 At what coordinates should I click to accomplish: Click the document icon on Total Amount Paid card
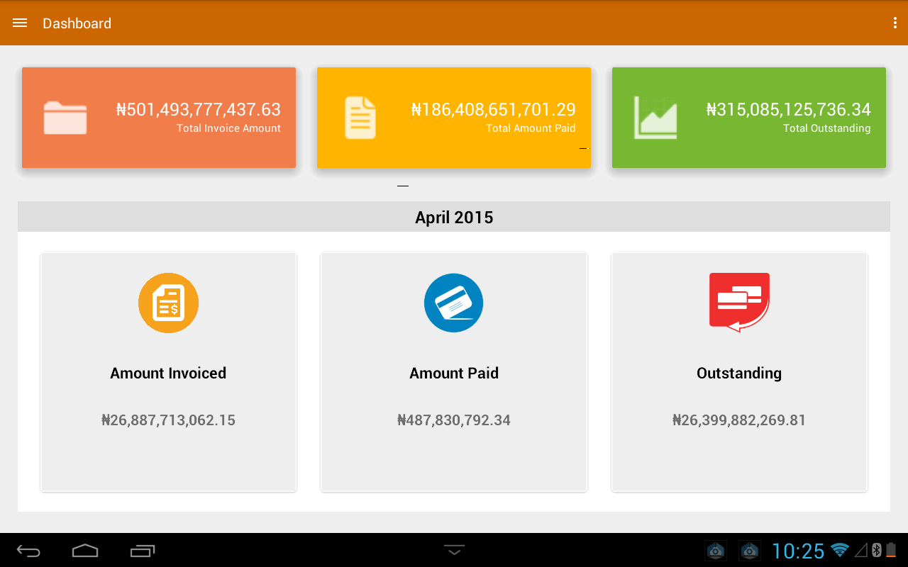point(360,118)
